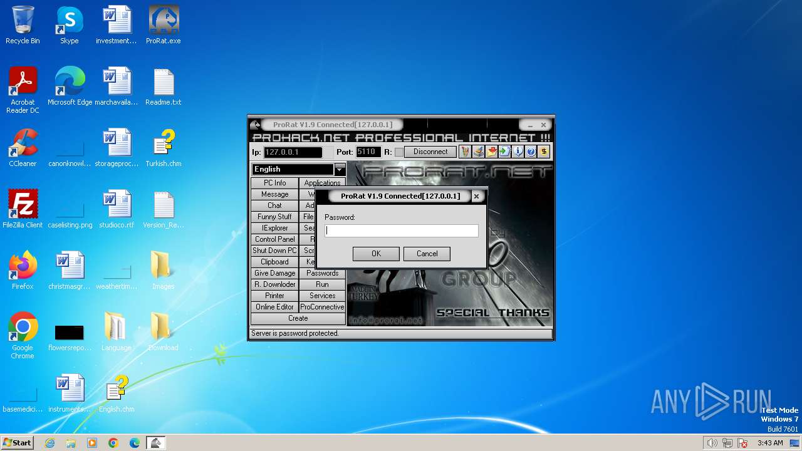
Task: Click the Printer button
Action: 274,296
